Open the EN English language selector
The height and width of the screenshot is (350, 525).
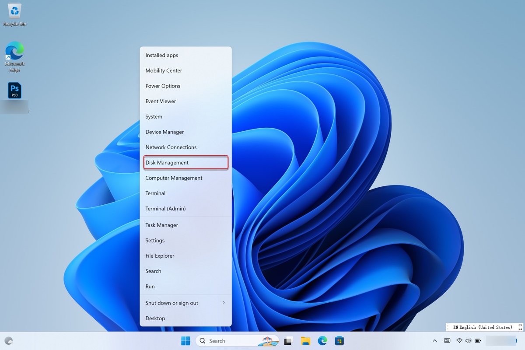[x=483, y=327]
